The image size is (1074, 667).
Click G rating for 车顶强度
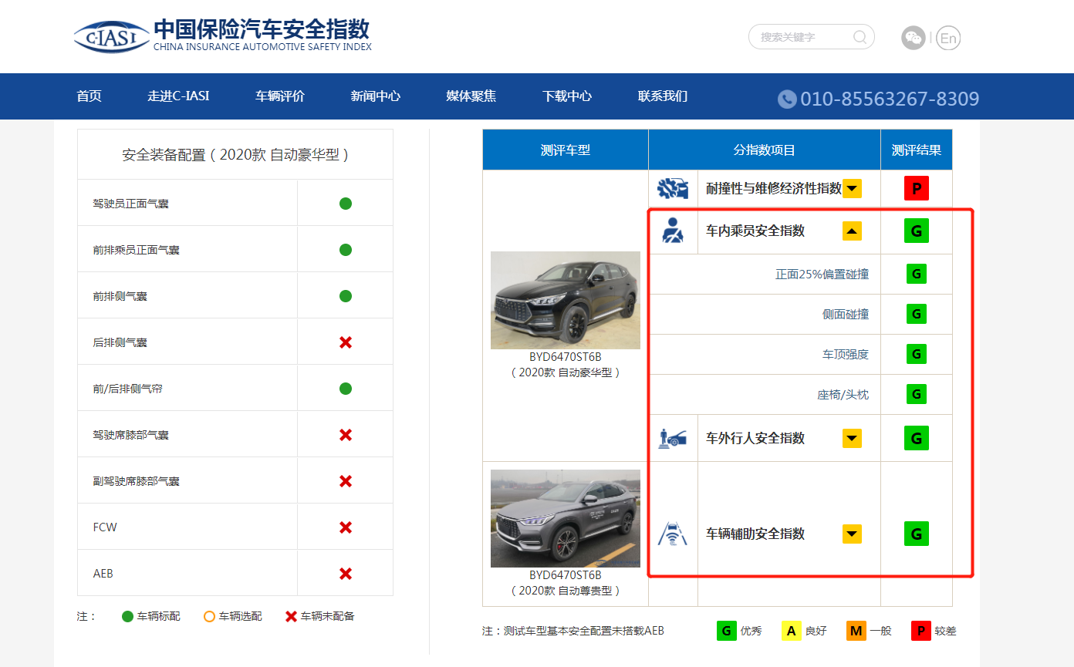[917, 354]
